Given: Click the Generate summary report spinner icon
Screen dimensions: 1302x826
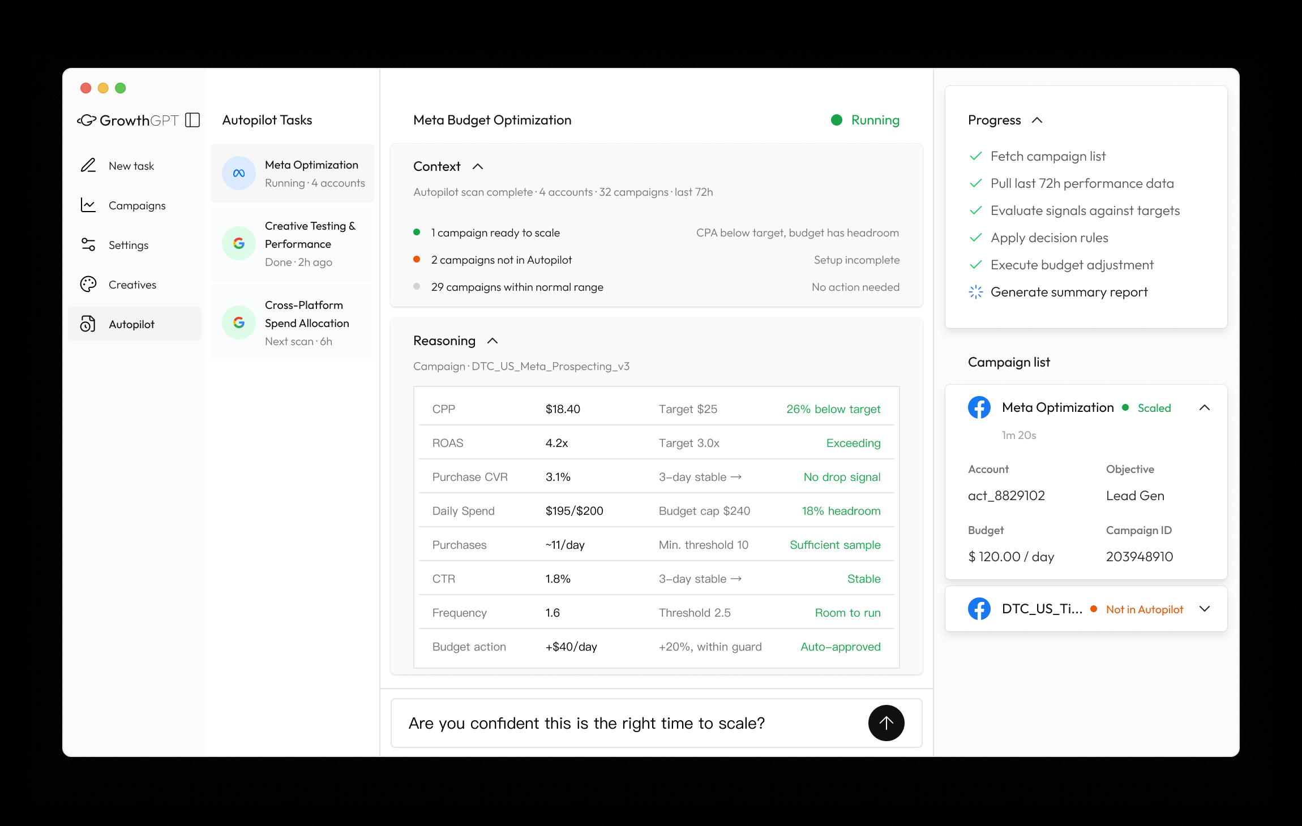Looking at the screenshot, I should point(975,292).
